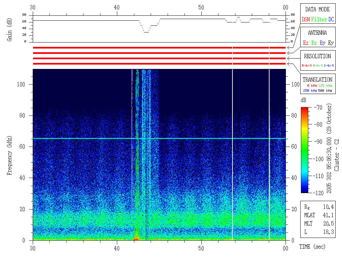
Task: Click the DC data mode label
Action: pyautogui.click(x=331, y=19)
